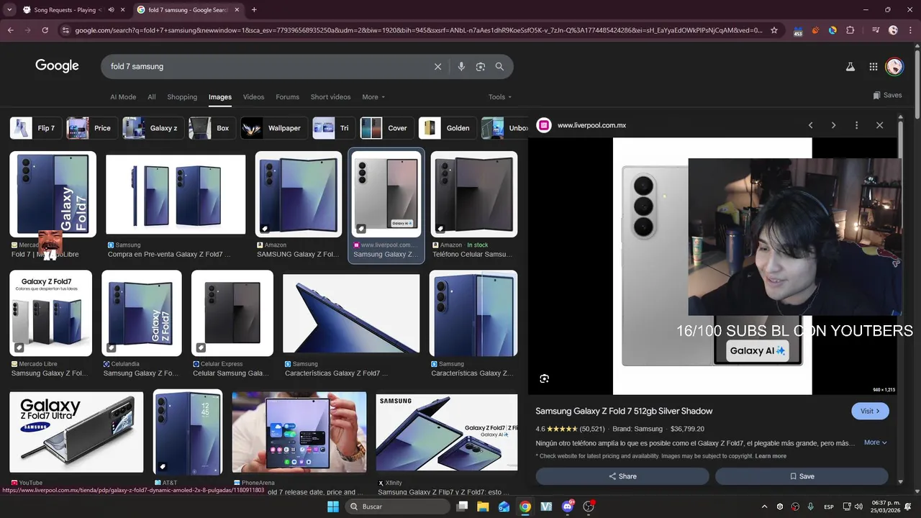Open www.liverpool.com.mx source link in panel
This screenshot has height=518, width=921.
point(591,125)
